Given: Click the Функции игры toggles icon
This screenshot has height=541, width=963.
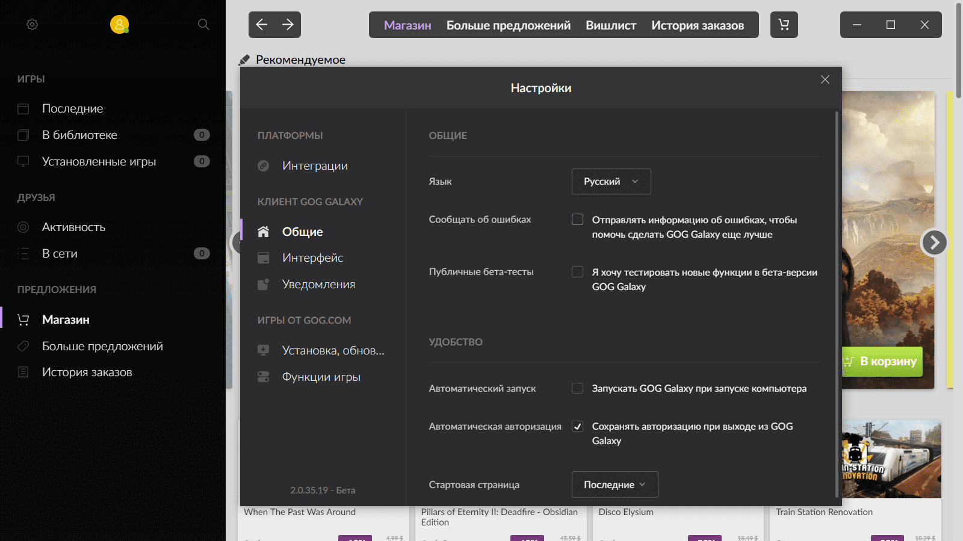Looking at the screenshot, I should [264, 377].
